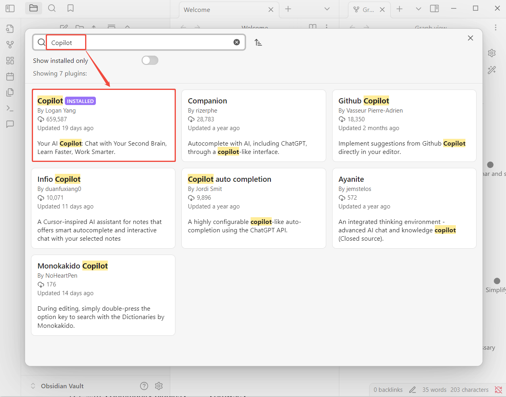Add new tab in right pane
The image size is (506, 397).
tap(400, 9)
